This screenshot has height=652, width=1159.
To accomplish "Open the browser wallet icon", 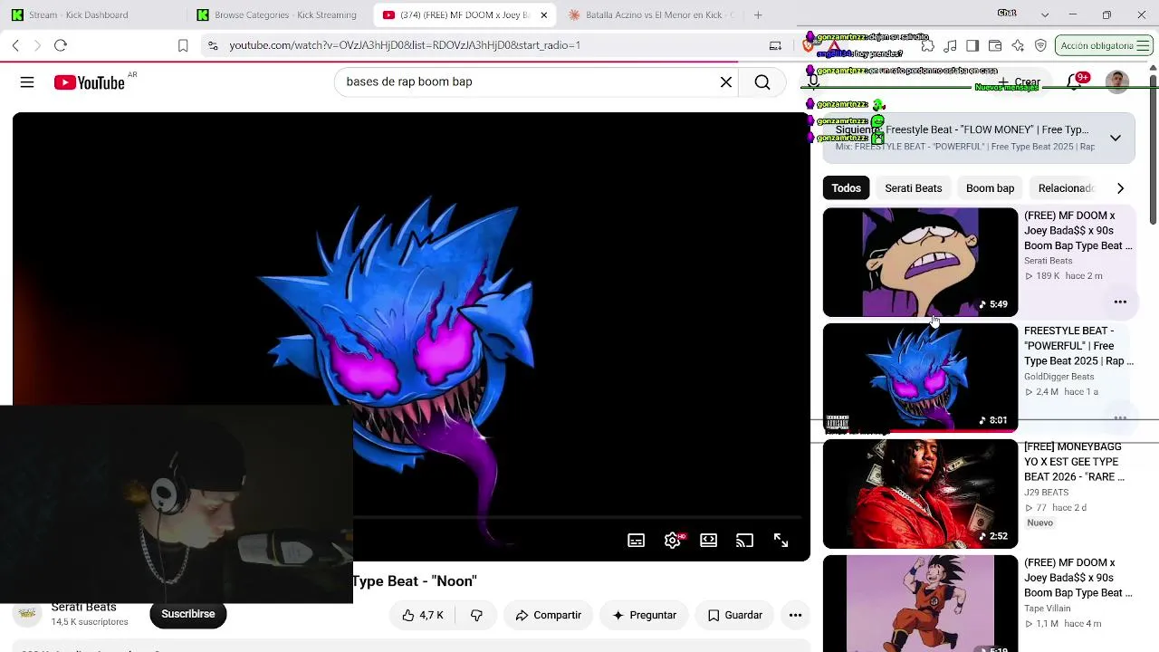I will pos(995,45).
